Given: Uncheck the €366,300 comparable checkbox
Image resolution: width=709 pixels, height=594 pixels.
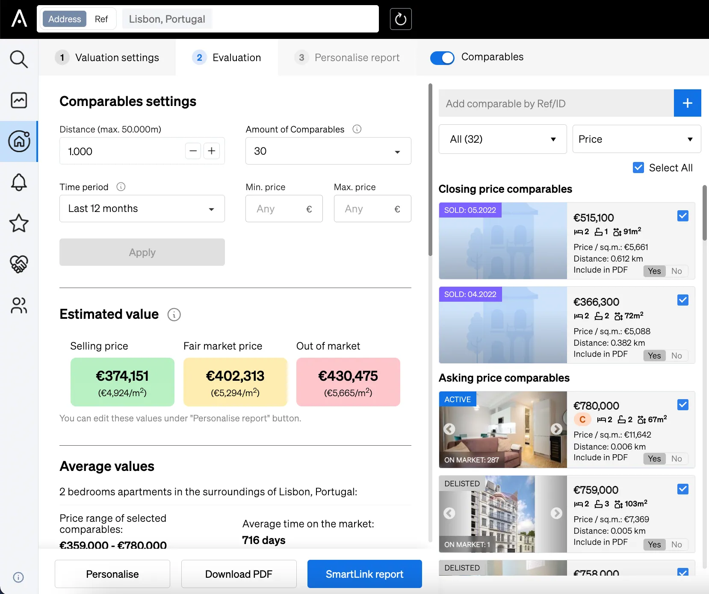Looking at the screenshot, I should click(x=683, y=300).
